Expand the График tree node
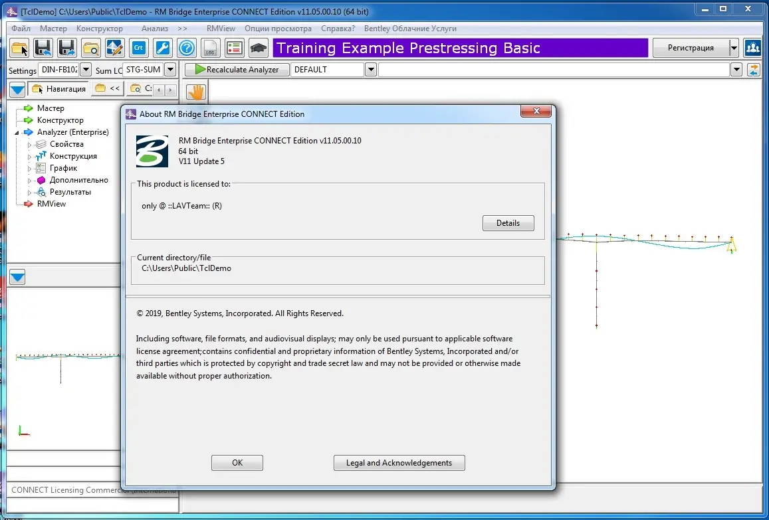 pos(29,169)
